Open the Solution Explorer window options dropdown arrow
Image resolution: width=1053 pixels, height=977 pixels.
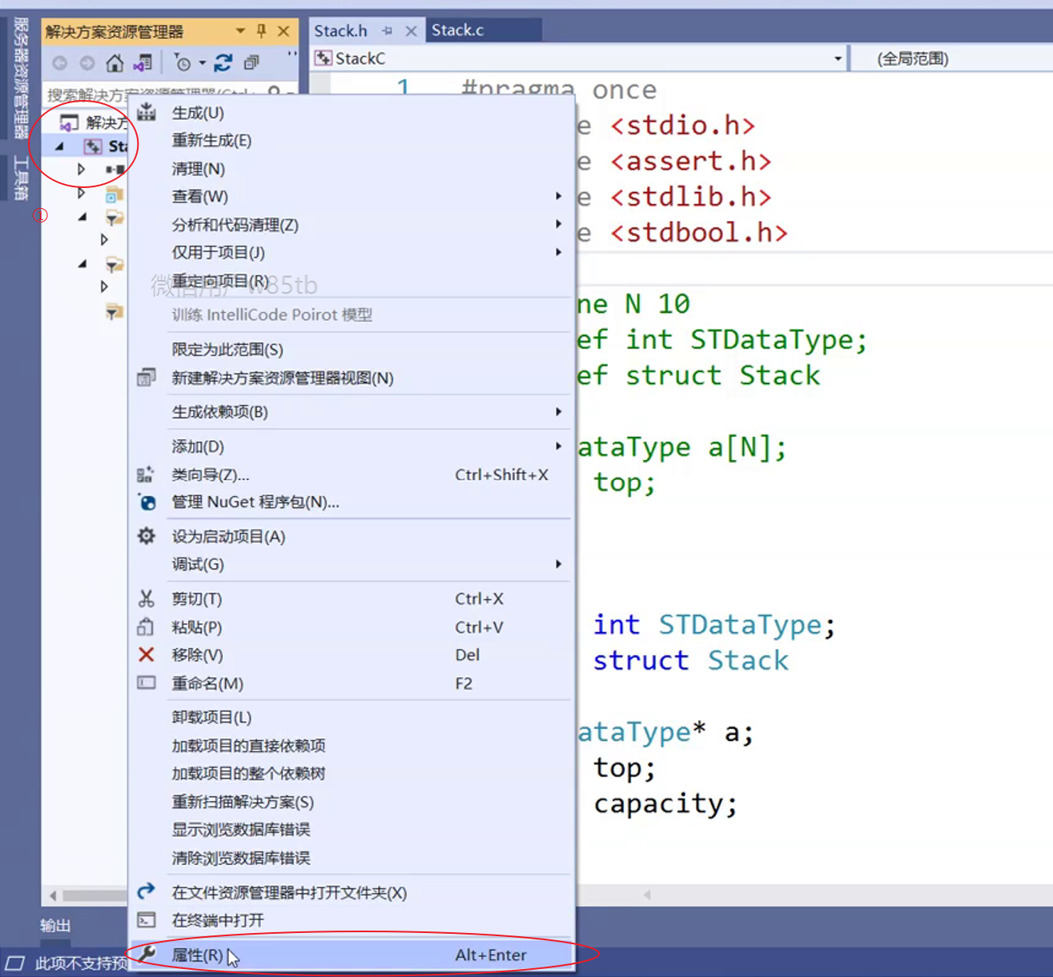tap(240, 31)
